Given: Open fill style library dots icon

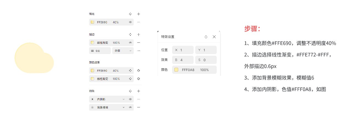Looking at the screenshot, I should coord(130,14).
